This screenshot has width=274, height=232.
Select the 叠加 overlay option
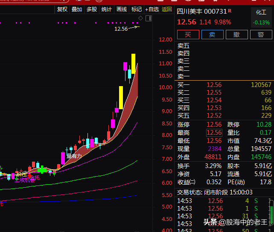point(77,9)
